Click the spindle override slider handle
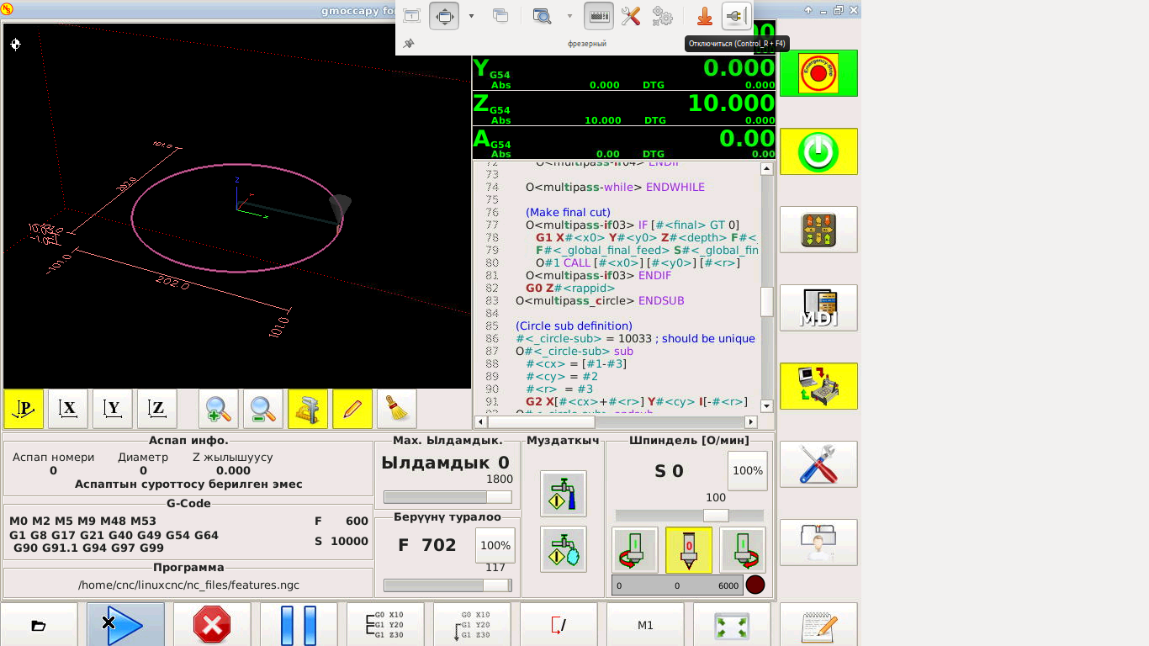The image size is (1149, 646). [715, 516]
